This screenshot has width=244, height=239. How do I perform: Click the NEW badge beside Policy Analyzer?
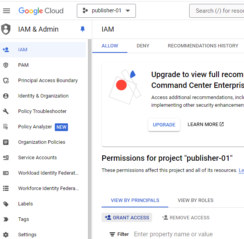[61, 127]
